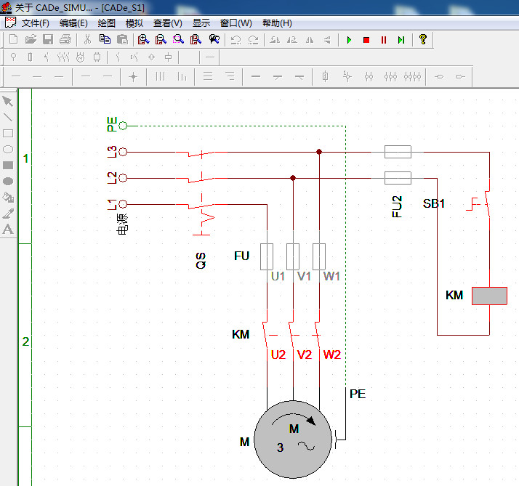This screenshot has width=519, height=486.
Task: Select the text A tool
Action: tap(8, 229)
